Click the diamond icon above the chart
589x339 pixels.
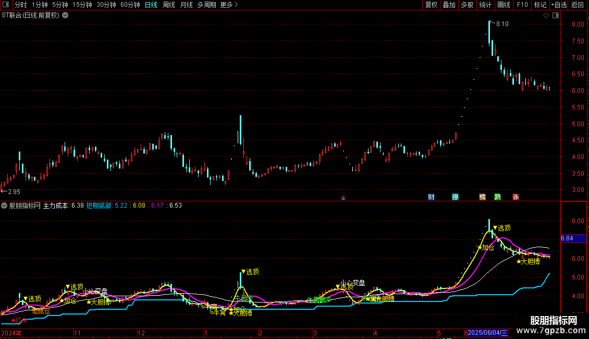pos(546,16)
